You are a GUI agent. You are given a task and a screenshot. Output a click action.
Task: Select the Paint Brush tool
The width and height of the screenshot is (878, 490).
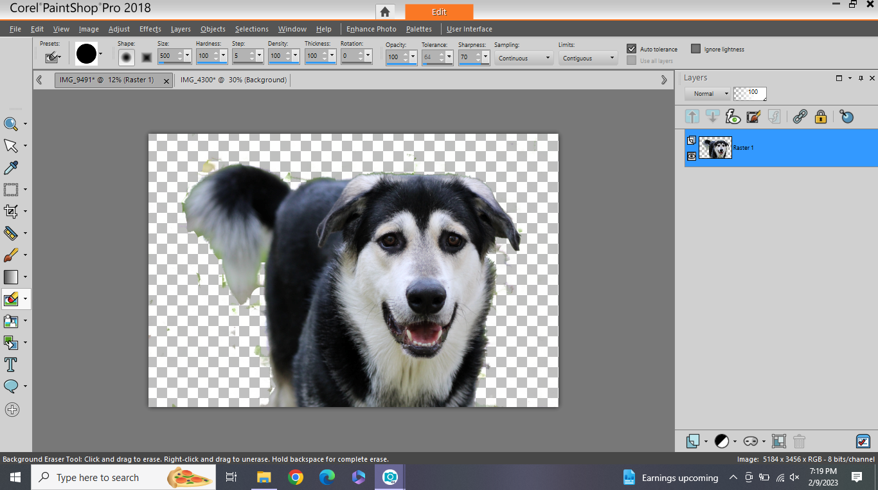[11, 255]
